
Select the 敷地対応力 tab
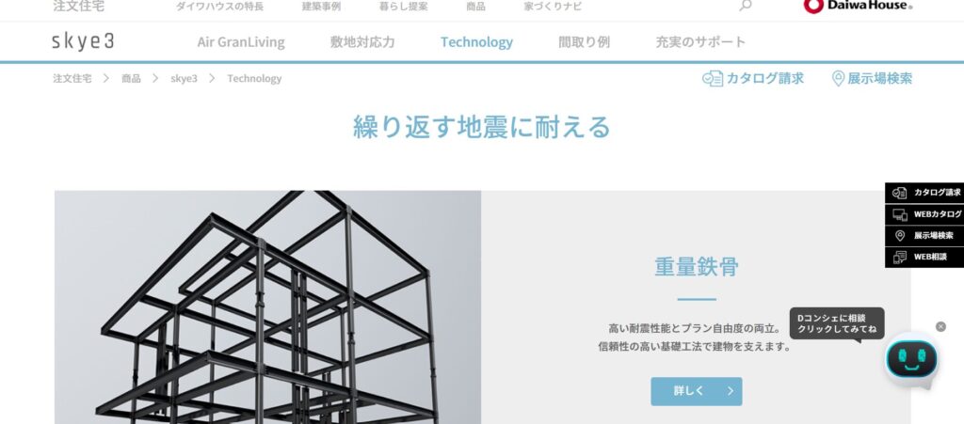pos(362,42)
